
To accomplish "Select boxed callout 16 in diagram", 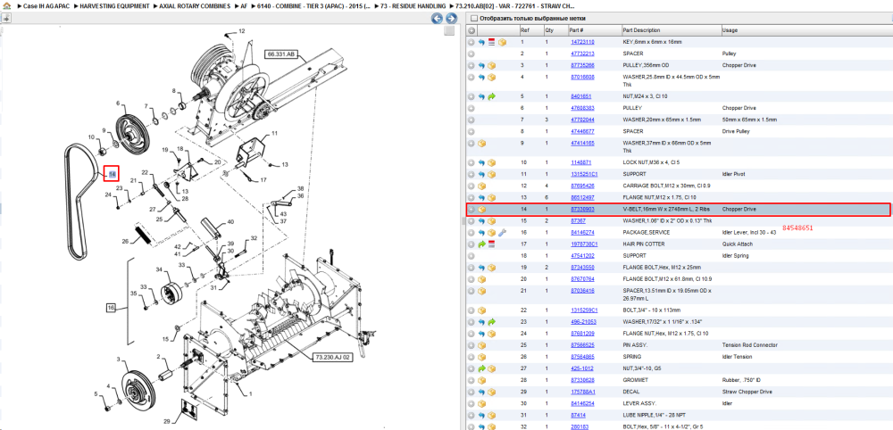I will 111,308.
